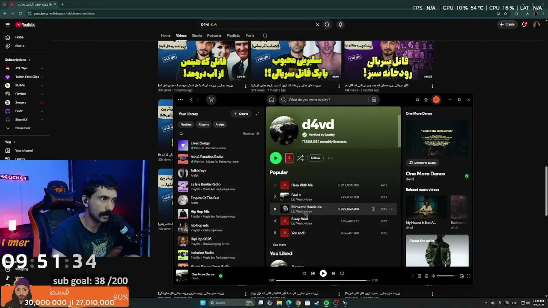Switch to audio in Now Playing panel
The image size is (548, 308).
[423, 163]
